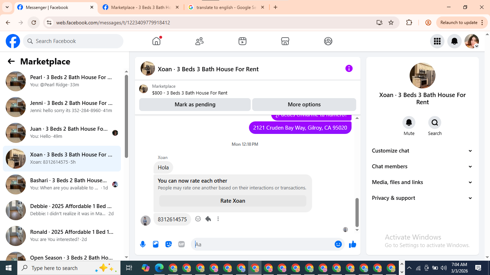Focus the message text box

point(263,244)
